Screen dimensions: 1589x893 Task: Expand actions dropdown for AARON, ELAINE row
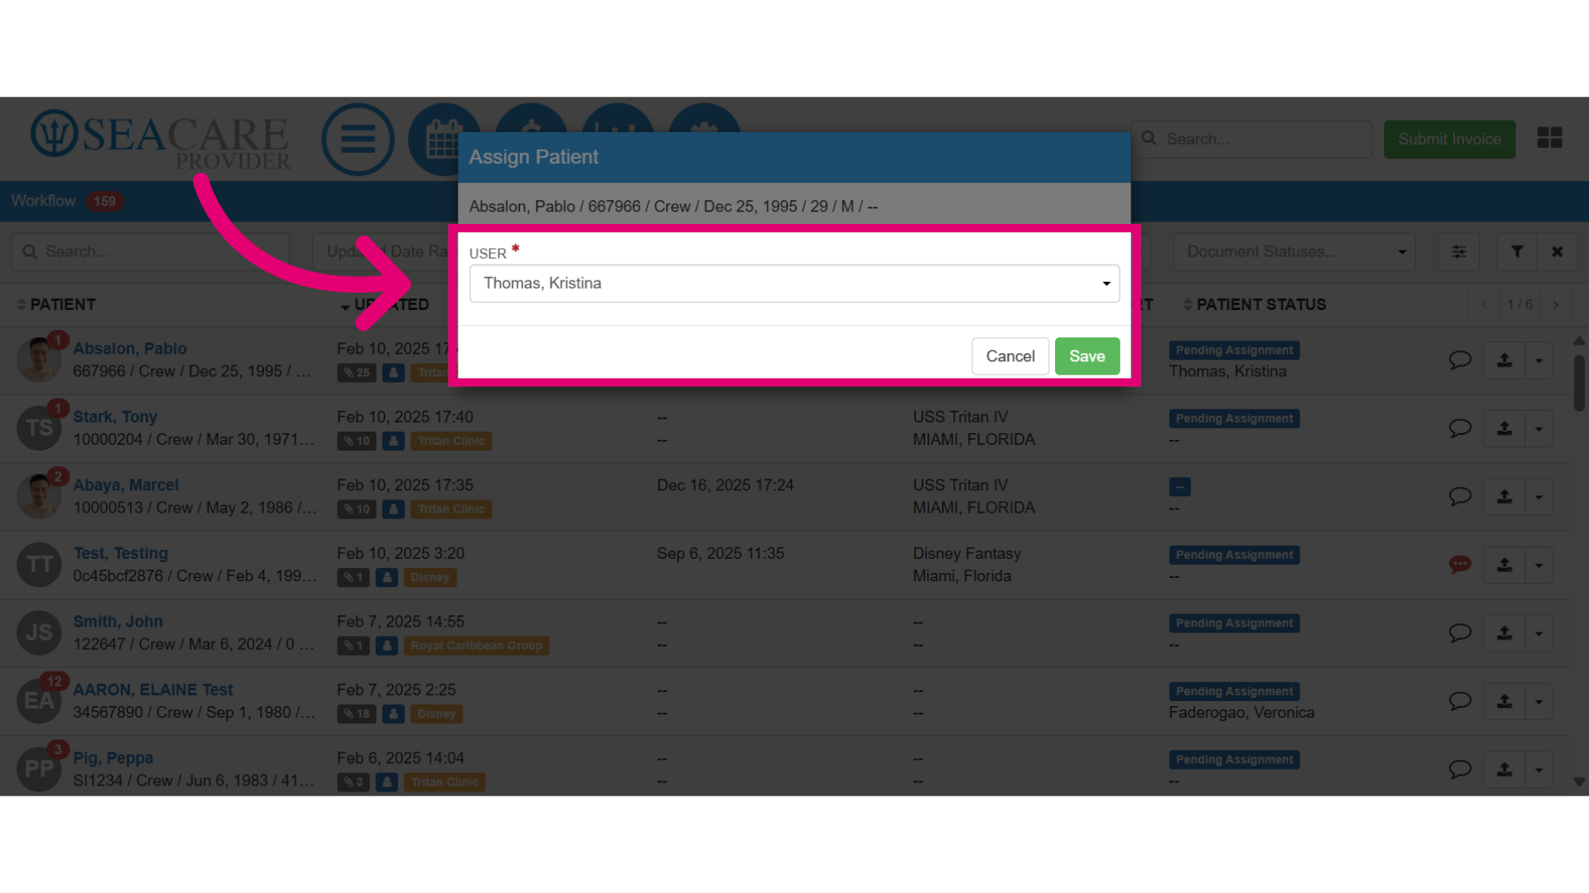coord(1539,701)
